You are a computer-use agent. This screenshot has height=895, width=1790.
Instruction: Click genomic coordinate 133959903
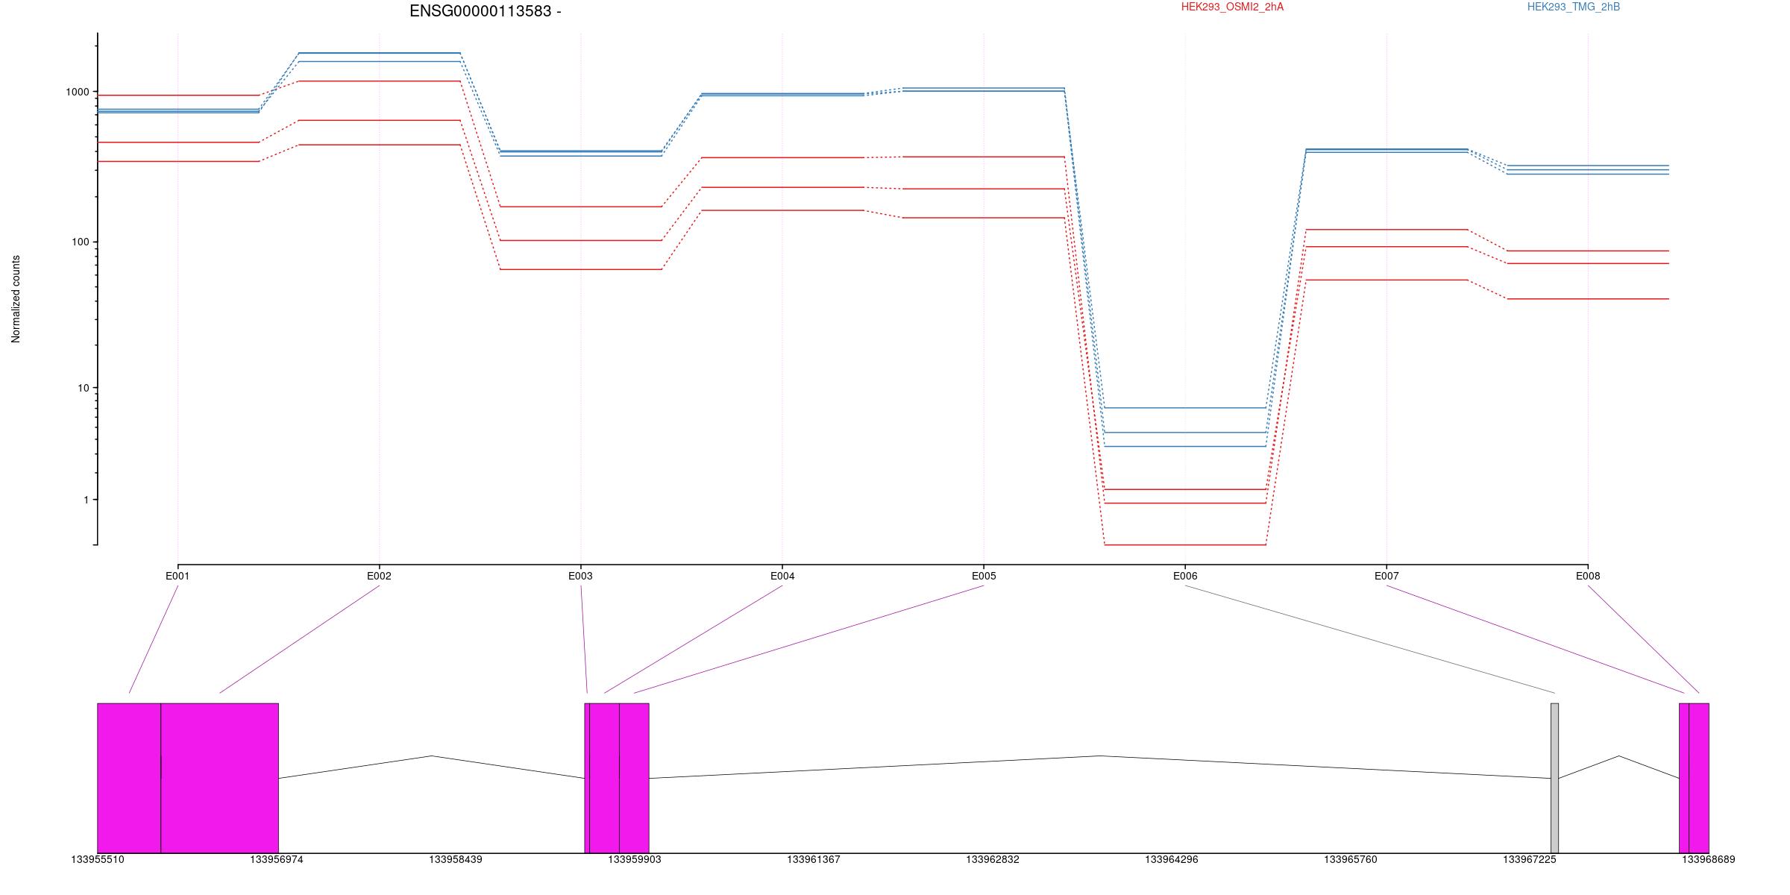(635, 860)
